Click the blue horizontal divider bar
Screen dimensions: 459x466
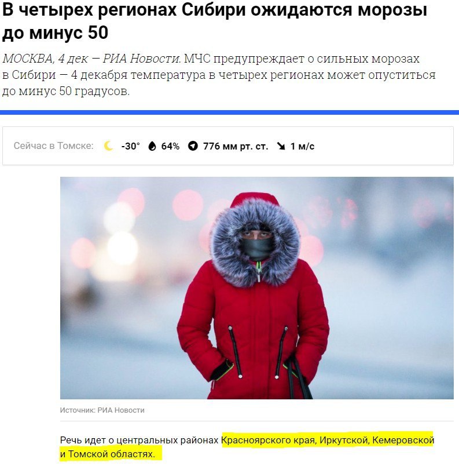(229, 112)
